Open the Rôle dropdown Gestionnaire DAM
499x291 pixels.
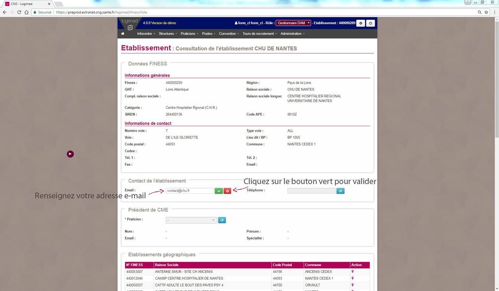pos(293,23)
